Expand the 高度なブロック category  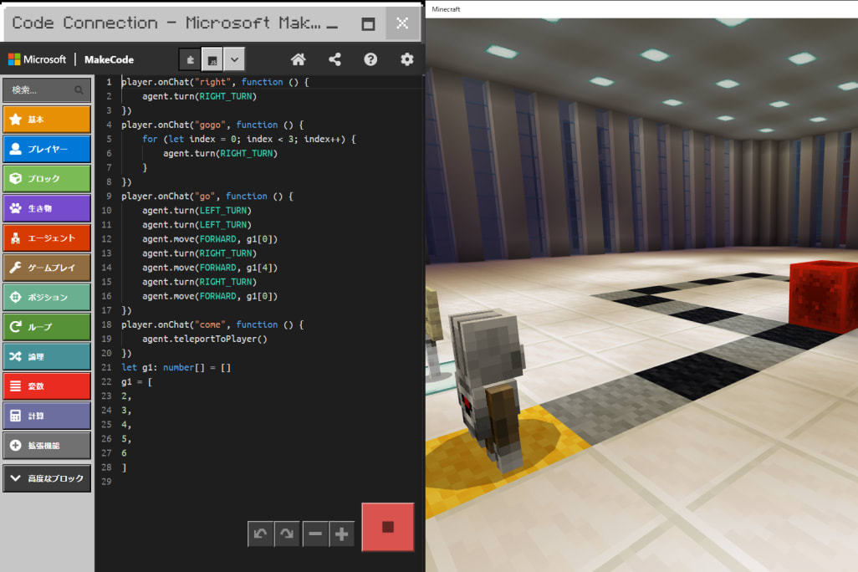(x=47, y=478)
